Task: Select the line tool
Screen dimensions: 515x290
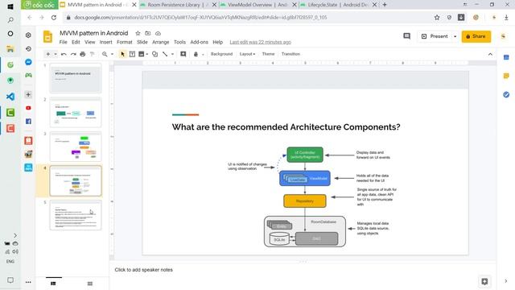Action: (165, 54)
